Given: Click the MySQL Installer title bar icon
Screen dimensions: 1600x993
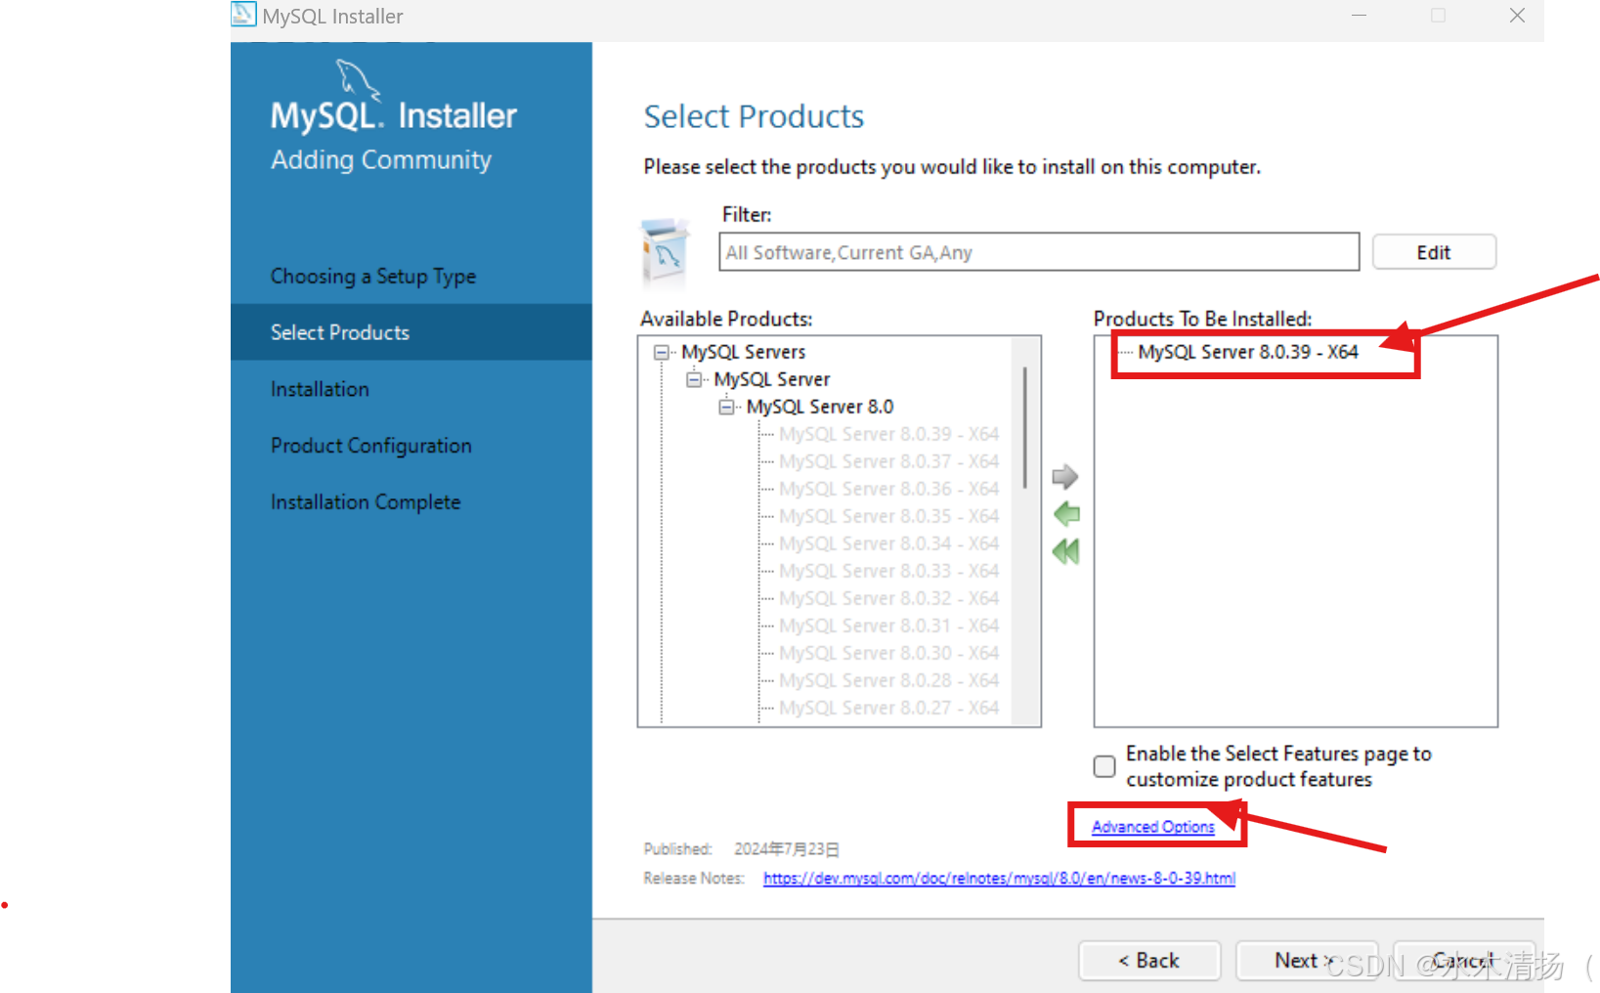Looking at the screenshot, I should point(243,15).
